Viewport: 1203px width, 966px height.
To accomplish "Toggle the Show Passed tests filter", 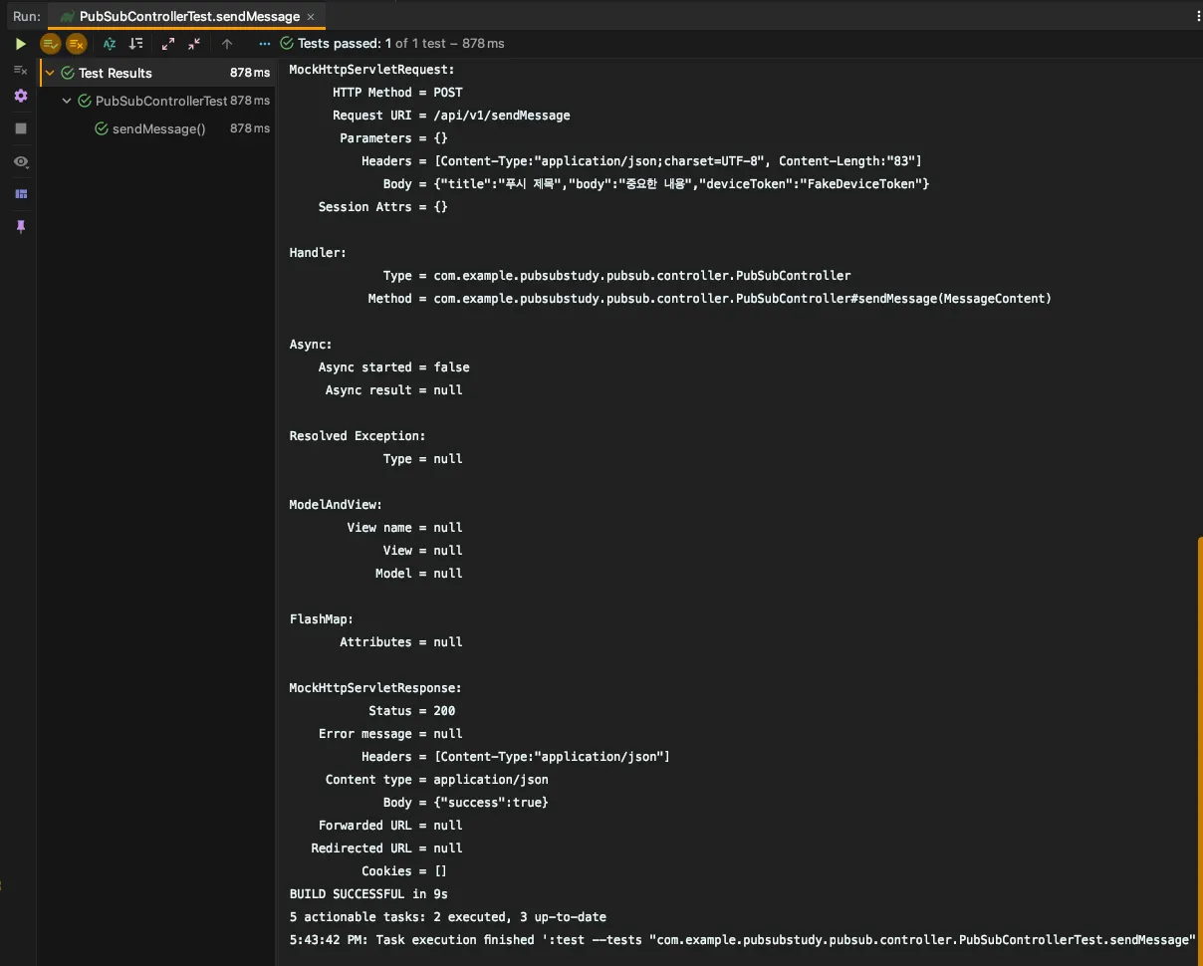I will point(50,44).
